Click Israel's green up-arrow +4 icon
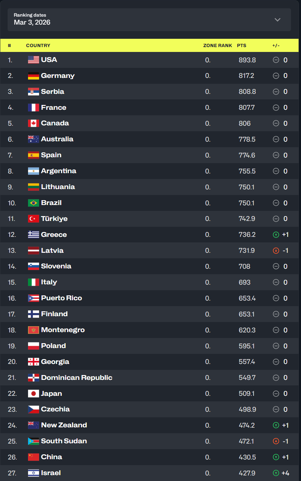 276,473
